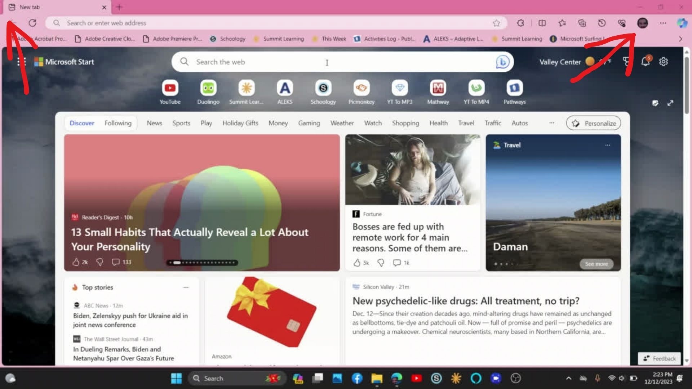Click See more on Travel card
692x389 pixels.
[596, 264]
